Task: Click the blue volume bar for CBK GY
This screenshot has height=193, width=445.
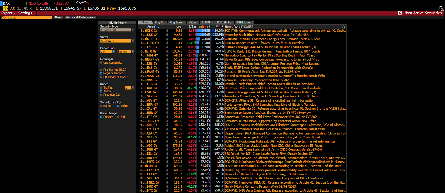Action: pyautogui.click(x=203, y=31)
